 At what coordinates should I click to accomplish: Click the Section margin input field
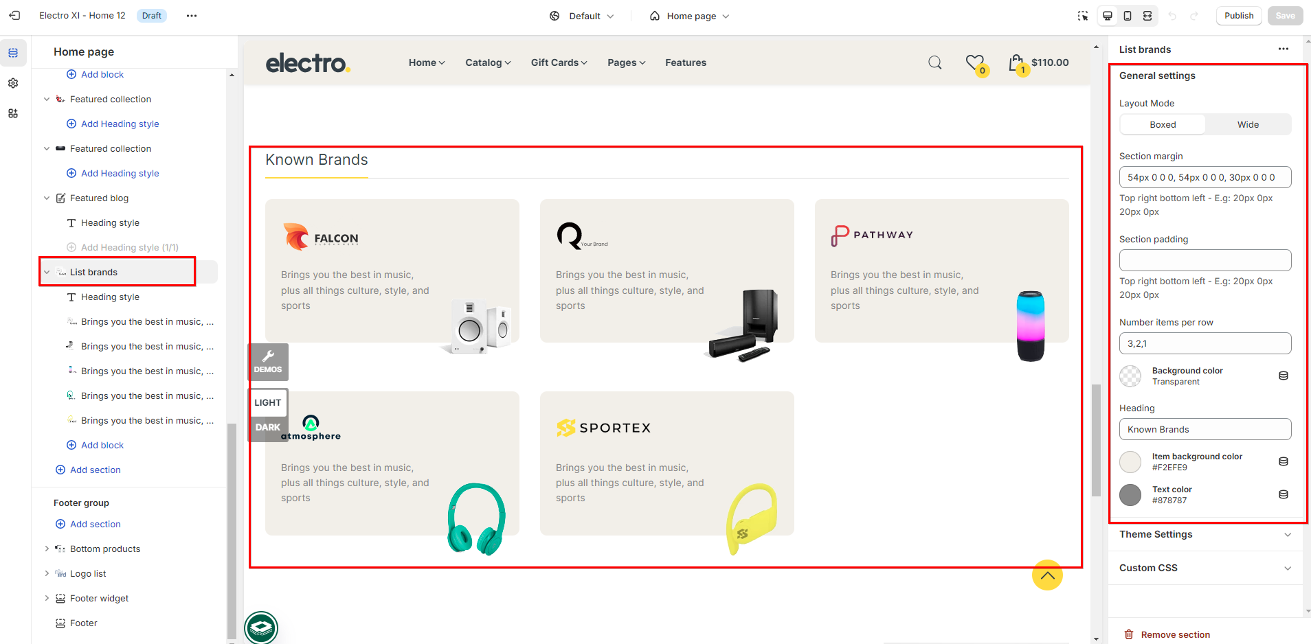[x=1205, y=177]
